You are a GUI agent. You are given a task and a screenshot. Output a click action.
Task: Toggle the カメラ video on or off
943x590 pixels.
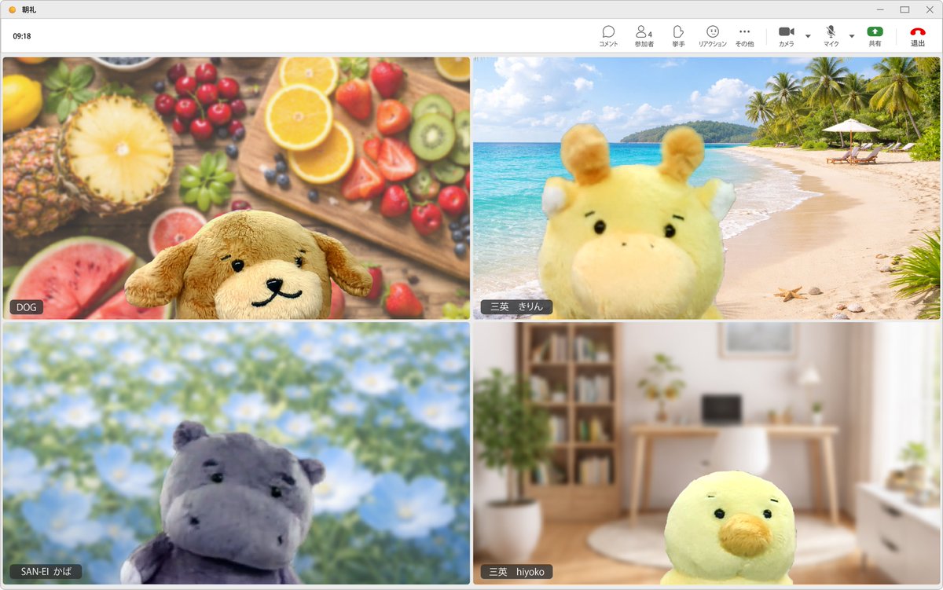786,36
